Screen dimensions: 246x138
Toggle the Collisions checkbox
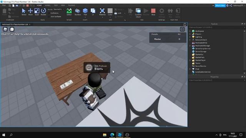tap(49, 13)
